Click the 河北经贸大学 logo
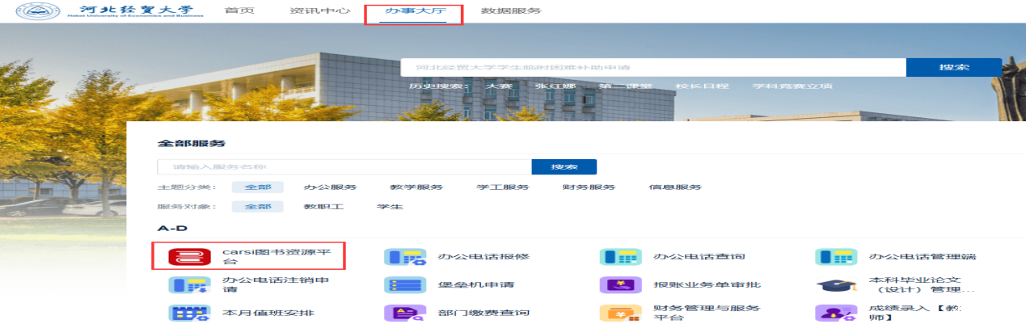The width and height of the screenshot is (1026, 324). click(x=106, y=11)
